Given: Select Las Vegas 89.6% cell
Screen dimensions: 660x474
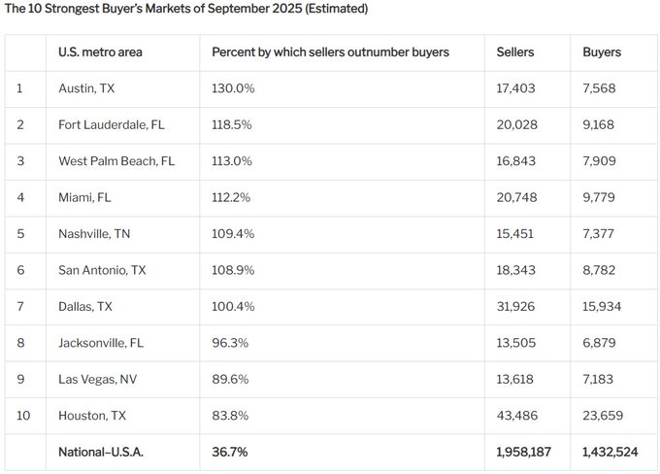Looking at the screenshot, I should 229,379.
